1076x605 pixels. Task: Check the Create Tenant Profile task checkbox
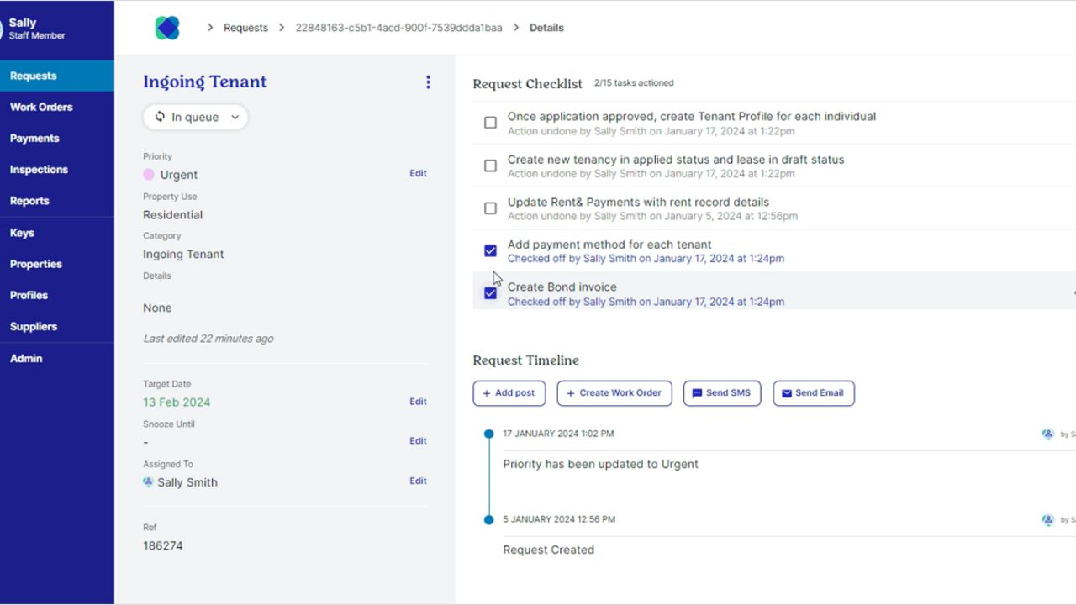tap(490, 123)
